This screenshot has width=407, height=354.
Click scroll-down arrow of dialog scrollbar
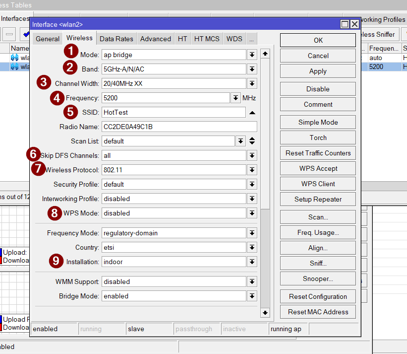click(x=265, y=313)
